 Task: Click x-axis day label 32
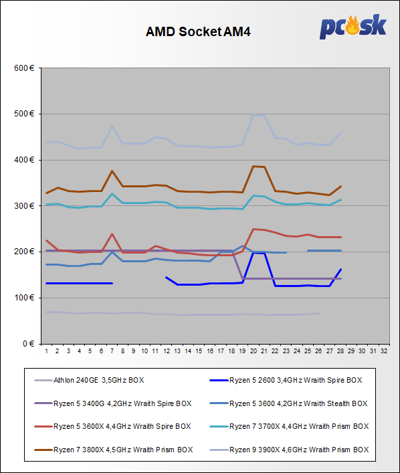click(384, 351)
